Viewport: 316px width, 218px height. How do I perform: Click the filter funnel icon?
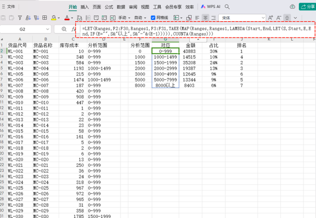20,18
